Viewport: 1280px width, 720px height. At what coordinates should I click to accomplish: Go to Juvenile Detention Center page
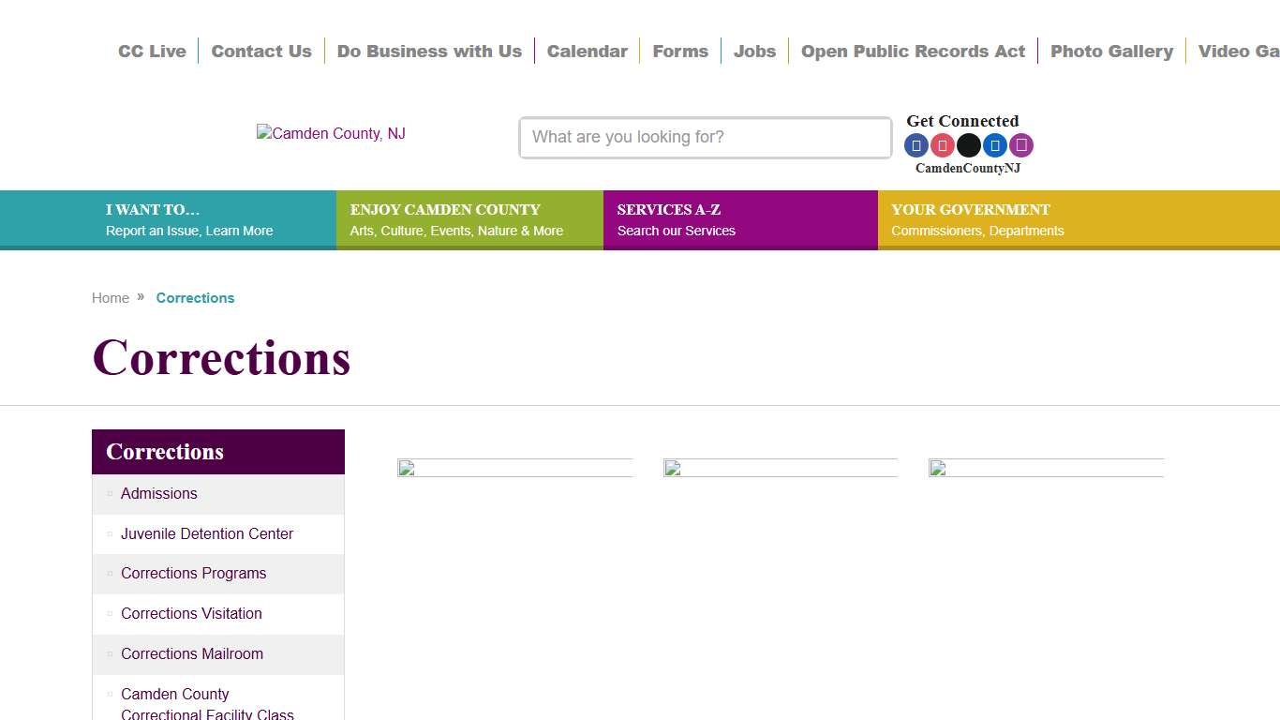(207, 534)
